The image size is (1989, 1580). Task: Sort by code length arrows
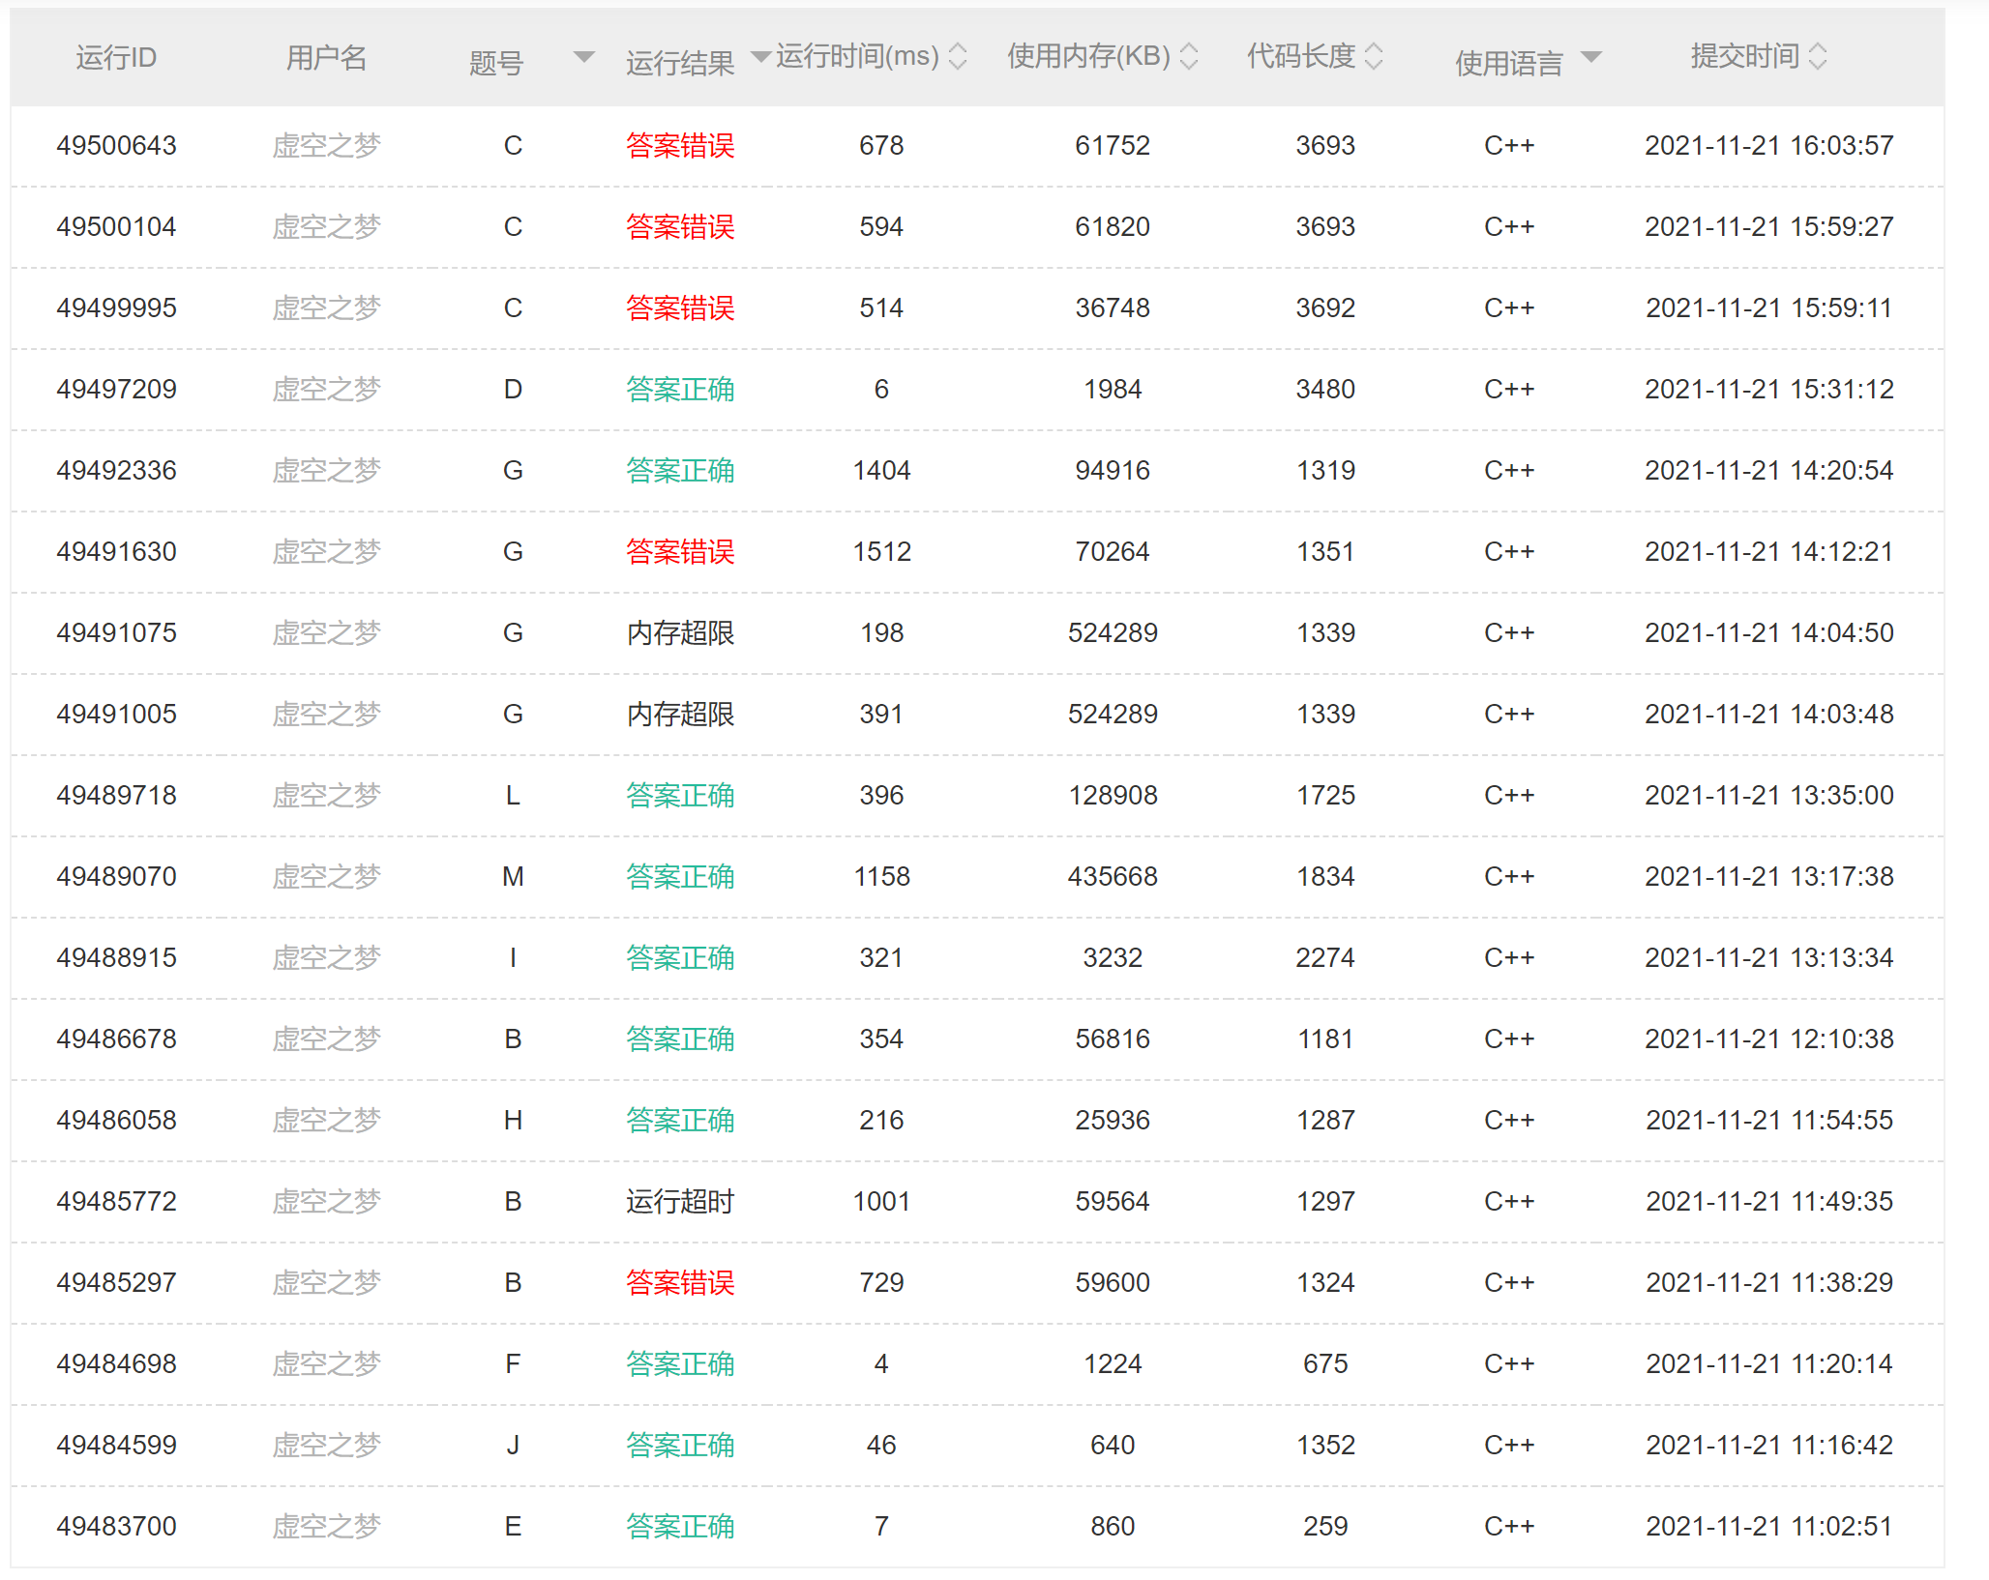click(x=1373, y=56)
